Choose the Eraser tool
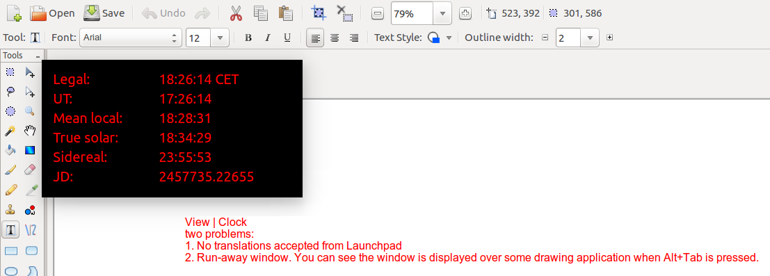Image resolution: width=770 pixels, height=276 pixels. (31, 170)
